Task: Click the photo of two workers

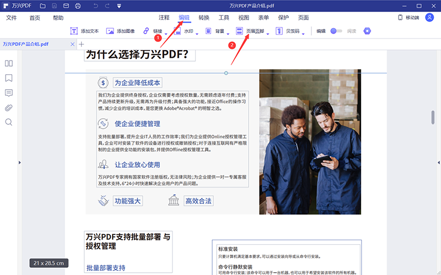Action: pyautogui.click(x=310, y=142)
